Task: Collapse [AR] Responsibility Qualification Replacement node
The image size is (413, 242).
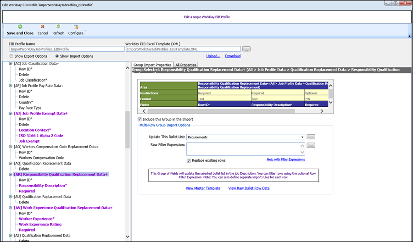Action: point(11,175)
